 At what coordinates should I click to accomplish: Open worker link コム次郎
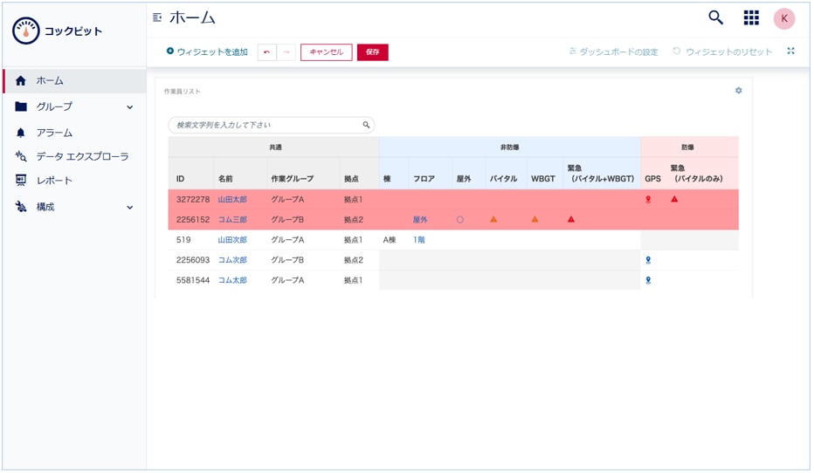[232, 260]
